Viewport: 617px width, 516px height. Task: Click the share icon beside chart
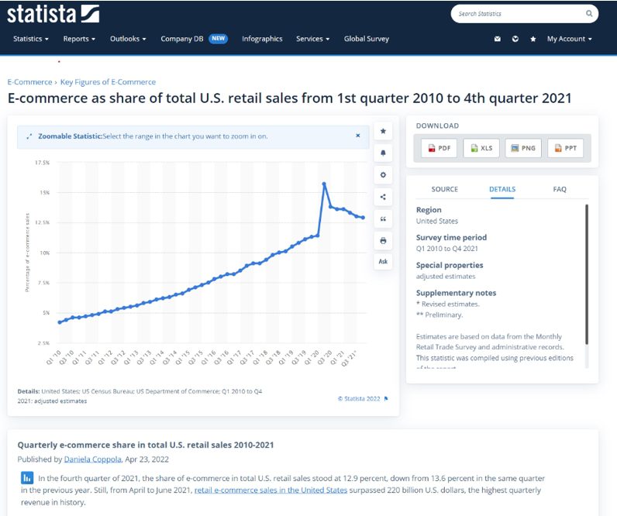[x=383, y=197]
